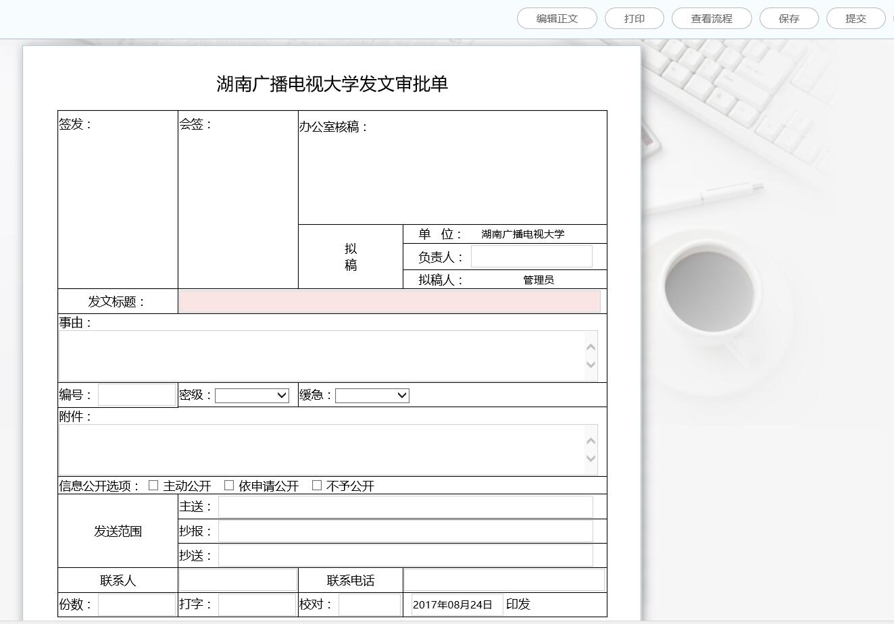894x624 pixels.
Task: Open the 缓急 dropdown
Action: pos(372,395)
